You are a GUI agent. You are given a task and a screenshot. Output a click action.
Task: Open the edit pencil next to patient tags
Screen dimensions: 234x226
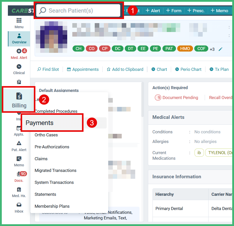point(221,49)
